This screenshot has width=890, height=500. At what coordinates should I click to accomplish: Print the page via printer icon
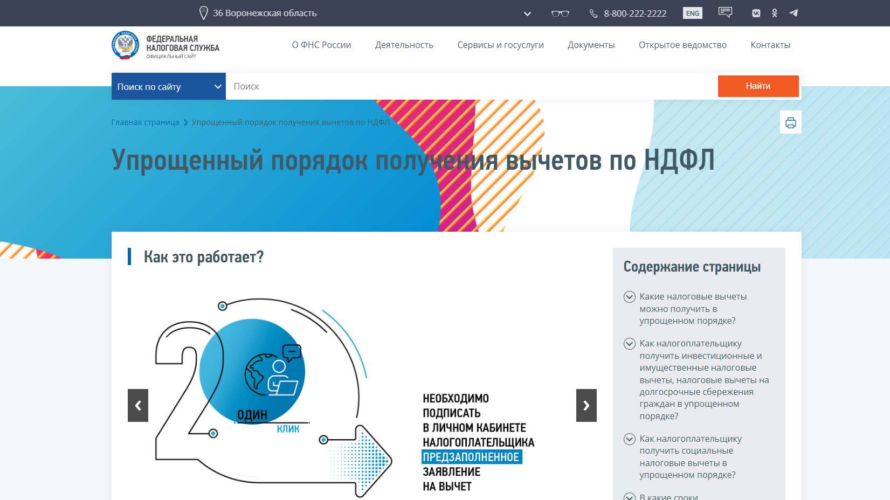pyautogui.click(x=790, y=122)
